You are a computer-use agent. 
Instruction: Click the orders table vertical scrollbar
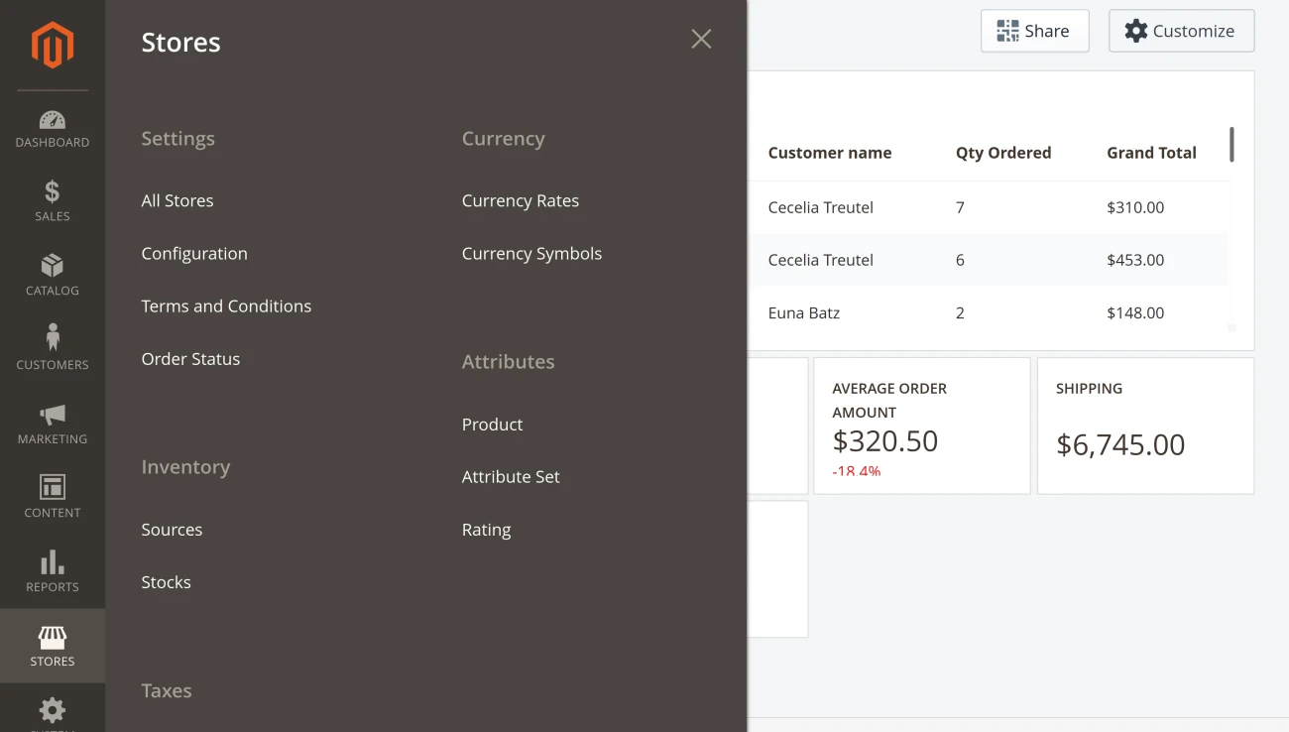click(1231, 145)
